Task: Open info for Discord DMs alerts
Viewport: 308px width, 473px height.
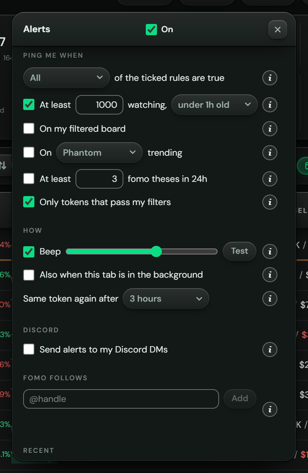Action: click(270, 350)
